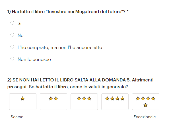Click the question 2 'SE NON HAI LETTO' heading
This screenshot has height=127, width=169.
point(80,83)
